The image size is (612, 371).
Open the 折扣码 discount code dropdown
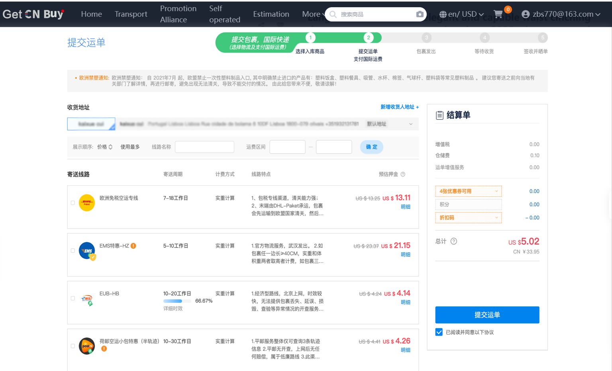tap(468, 218)
